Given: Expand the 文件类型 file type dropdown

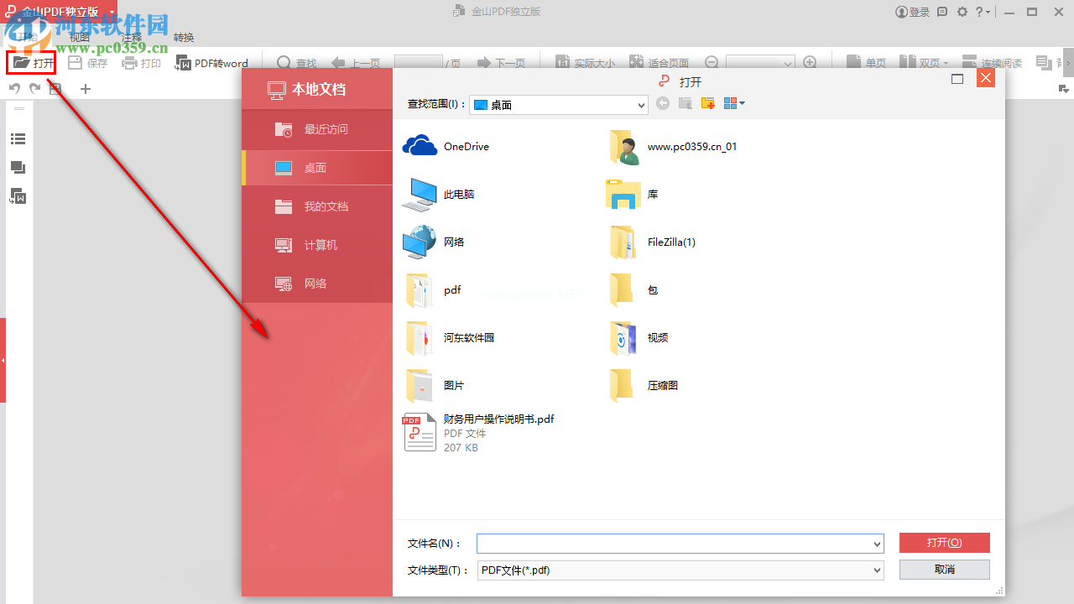Looking at the screenshot, I should [878, 570].
